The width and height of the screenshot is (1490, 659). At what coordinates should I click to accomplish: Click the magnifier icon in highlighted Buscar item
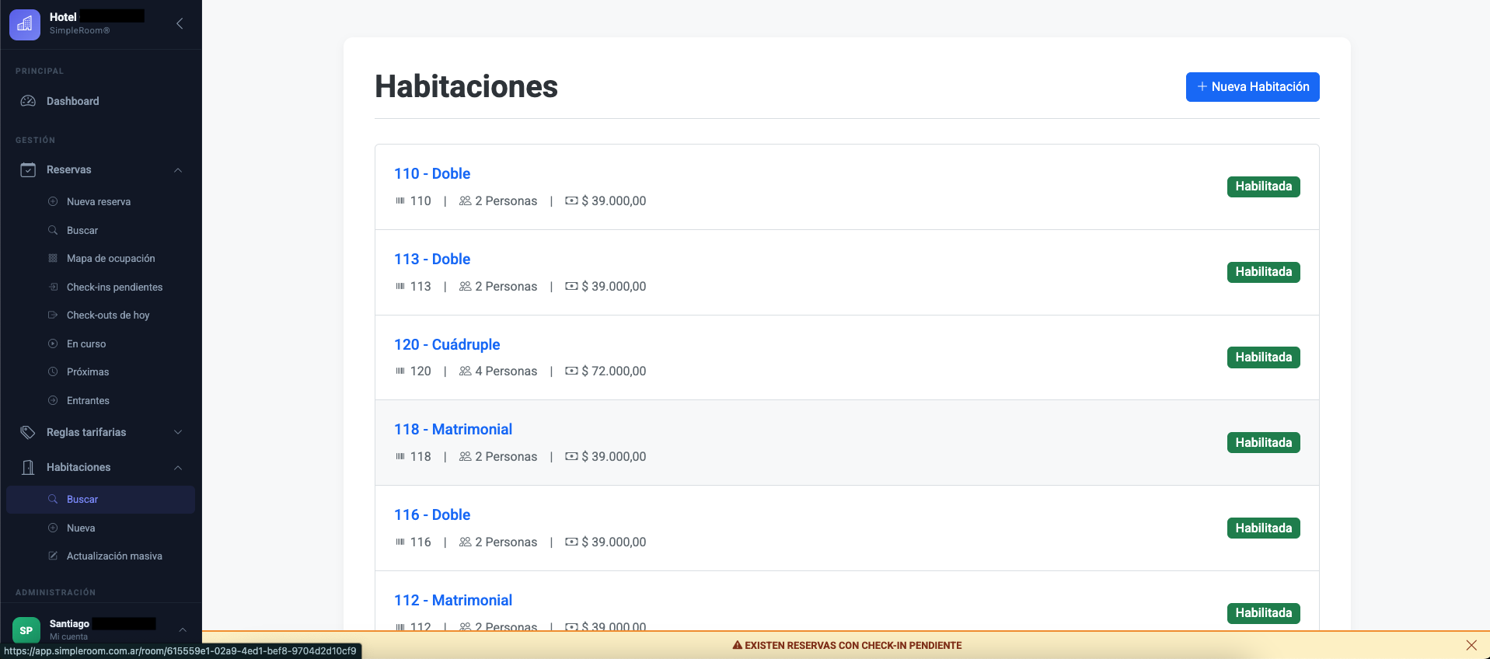point(53,499)
